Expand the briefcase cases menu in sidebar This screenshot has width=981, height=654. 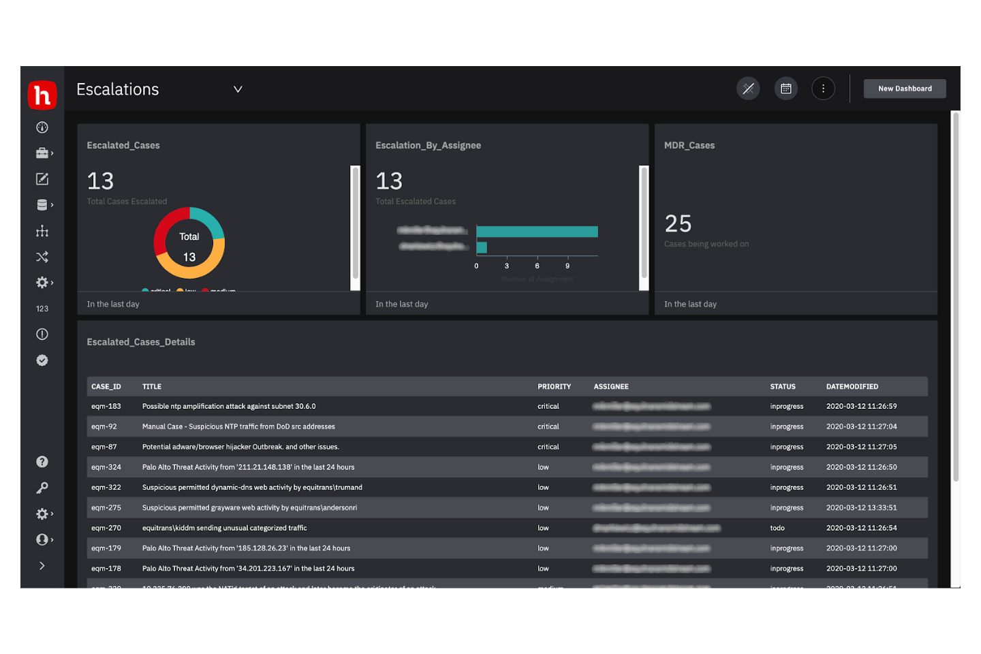44,153
